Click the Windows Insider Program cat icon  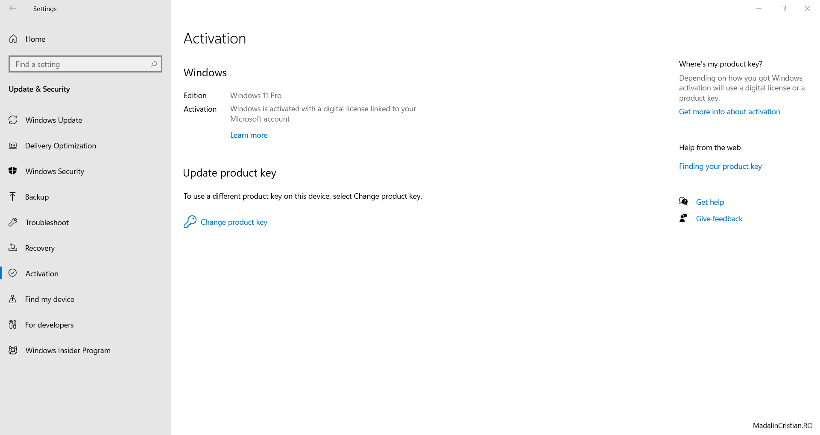(x=13, y=350)
